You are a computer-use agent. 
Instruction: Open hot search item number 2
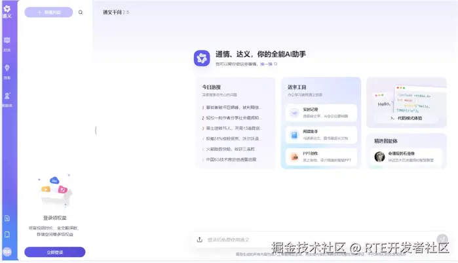232,118
